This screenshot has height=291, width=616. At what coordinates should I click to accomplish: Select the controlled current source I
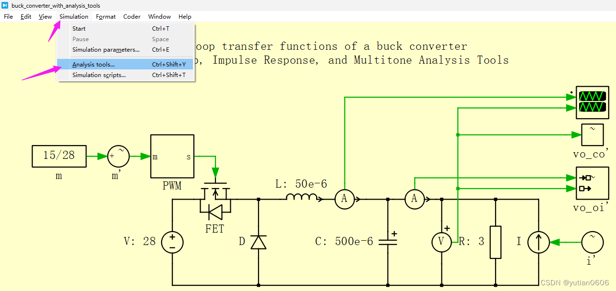(x=538, y=242)
